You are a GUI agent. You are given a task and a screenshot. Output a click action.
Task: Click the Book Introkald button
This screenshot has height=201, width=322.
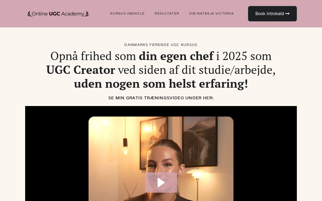(272, 14)
